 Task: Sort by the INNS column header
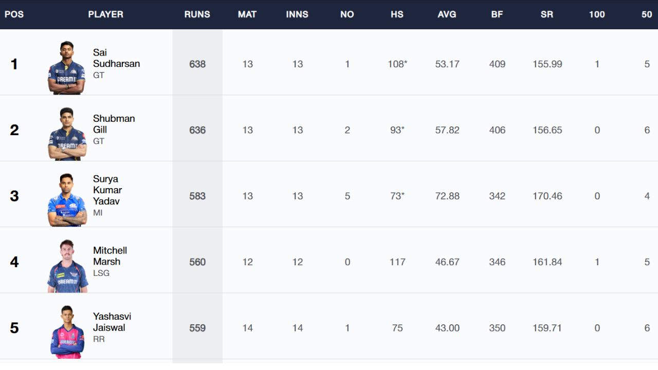[x=297, y=14]
